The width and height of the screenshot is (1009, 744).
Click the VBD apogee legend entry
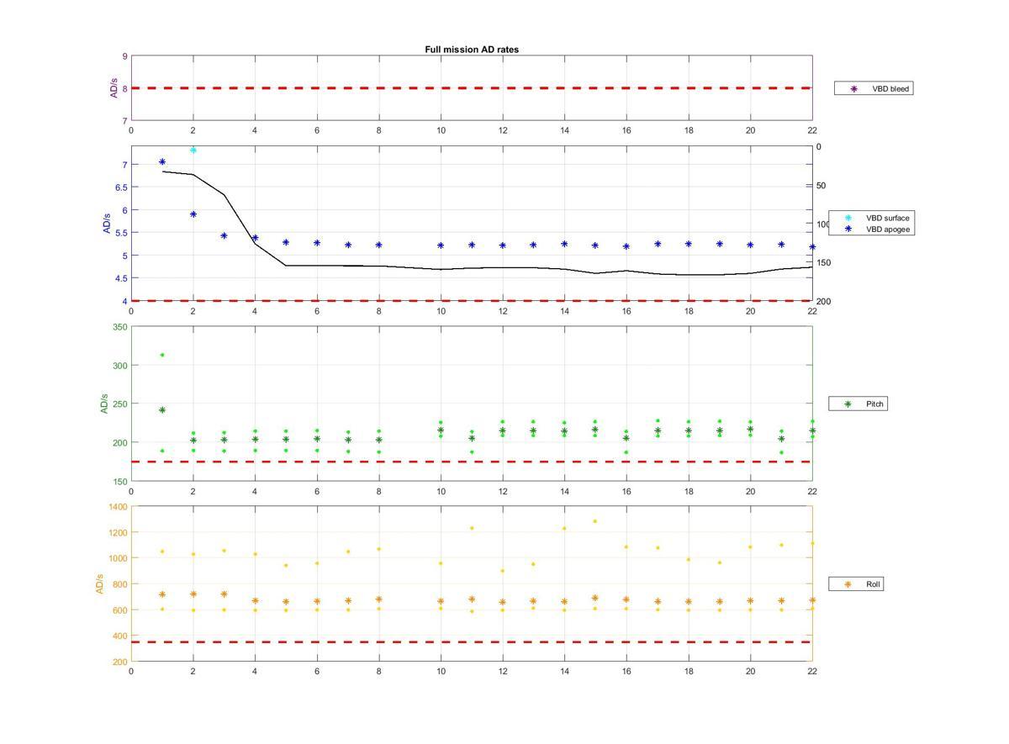pyautogui.click(x=871, y=229)
